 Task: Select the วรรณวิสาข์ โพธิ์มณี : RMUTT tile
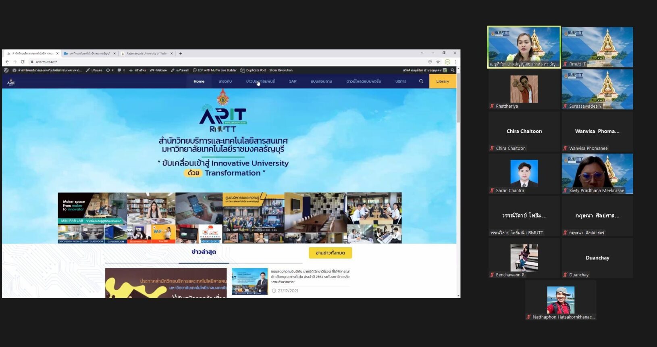524,216
